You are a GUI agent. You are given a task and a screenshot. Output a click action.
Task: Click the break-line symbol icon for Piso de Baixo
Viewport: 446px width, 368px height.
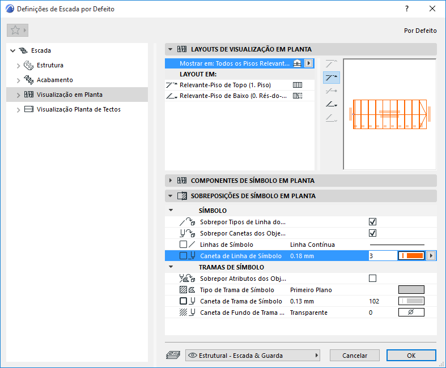click(x=298, y=96)
